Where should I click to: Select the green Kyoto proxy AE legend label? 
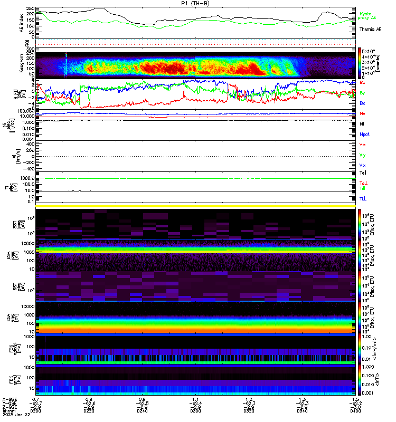coord(366,16)
